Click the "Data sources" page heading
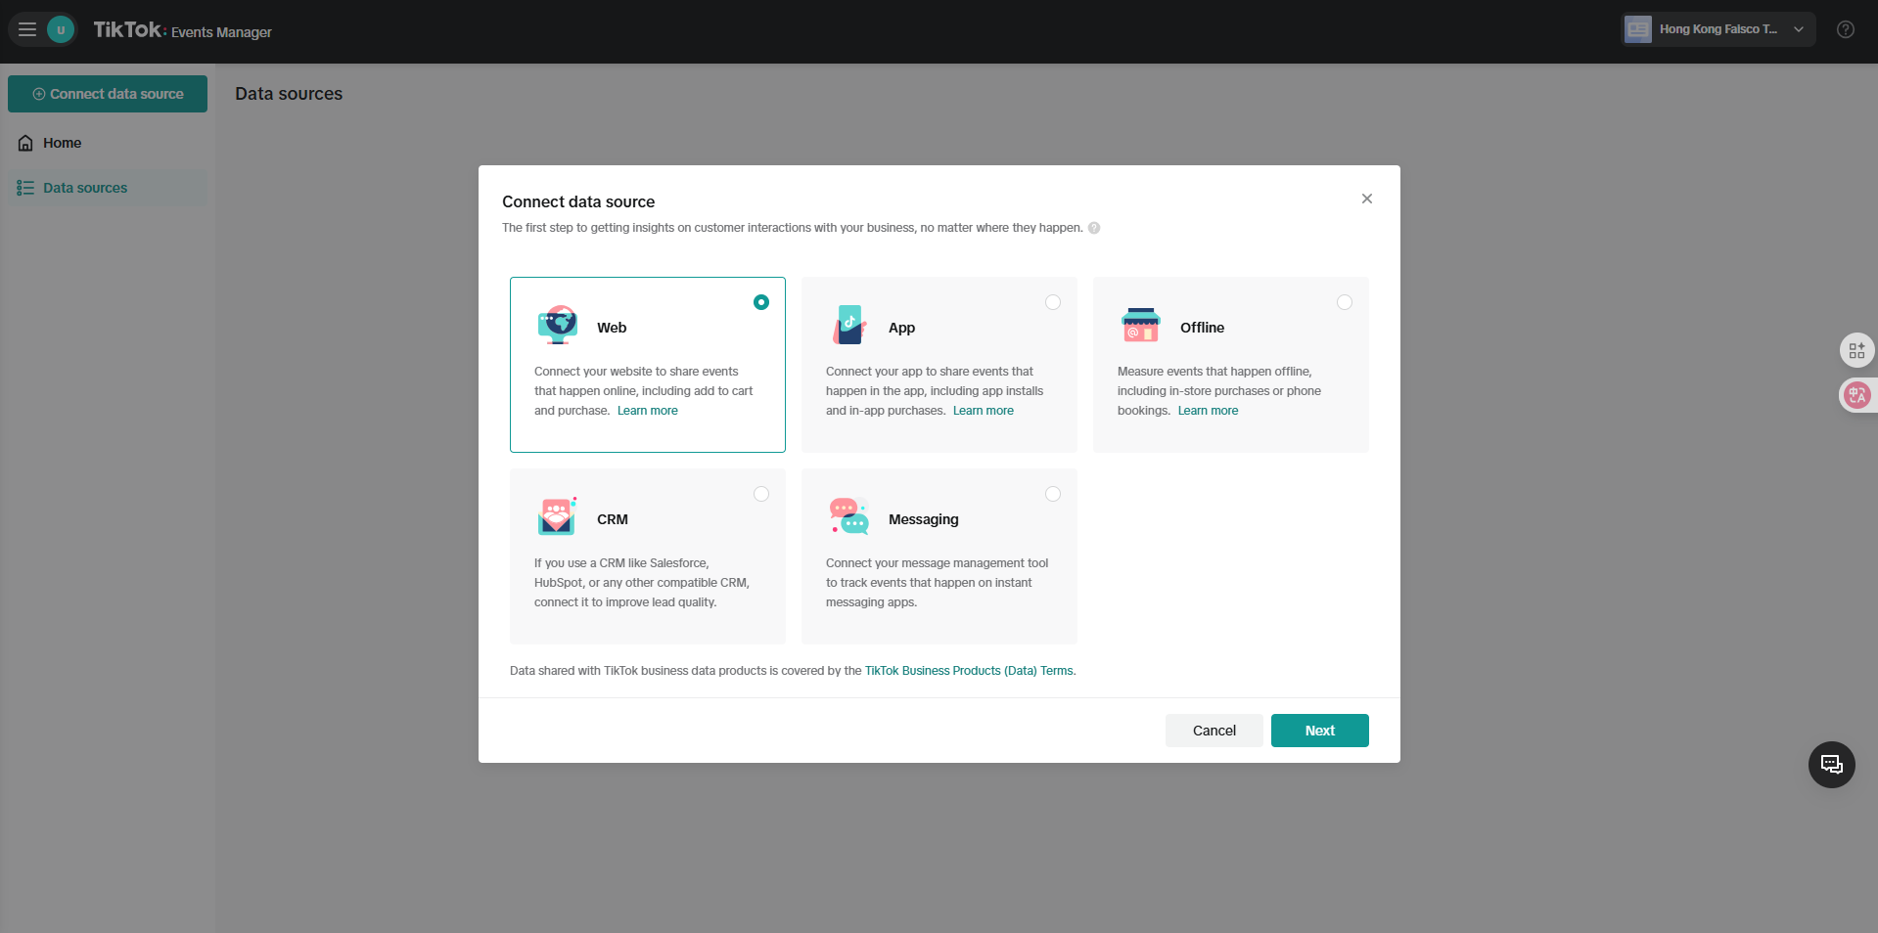Viewport: 1878px width, 933px height. [289, 94]
